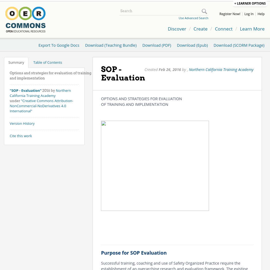The width and height of the screenshot is (270, 270).
Task: Export To Google Docs
Action: (x=59, y=45)
